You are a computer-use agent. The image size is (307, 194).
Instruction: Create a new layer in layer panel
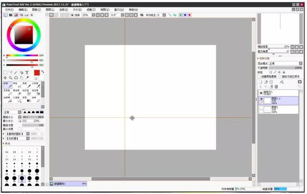260,82
